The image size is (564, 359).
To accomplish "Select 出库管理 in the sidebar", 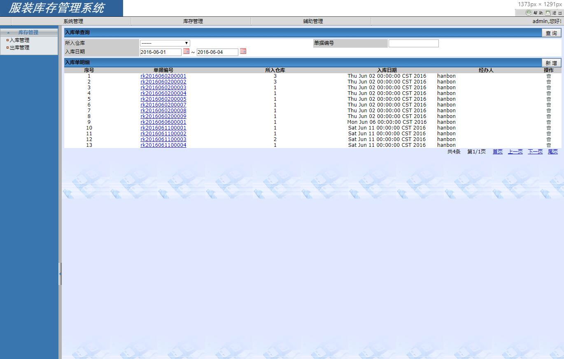I will (x=19, y=48).
